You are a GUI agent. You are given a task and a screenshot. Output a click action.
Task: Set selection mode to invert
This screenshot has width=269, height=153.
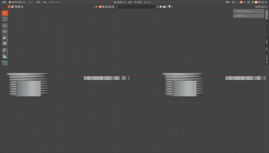click(19, 7)
